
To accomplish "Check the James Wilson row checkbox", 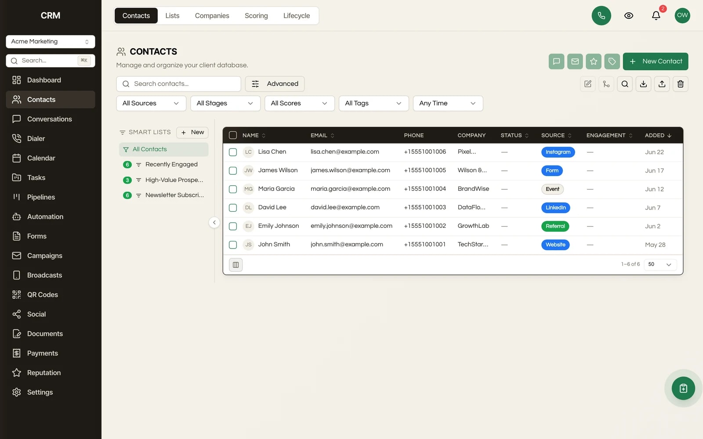I will (233, 170).
